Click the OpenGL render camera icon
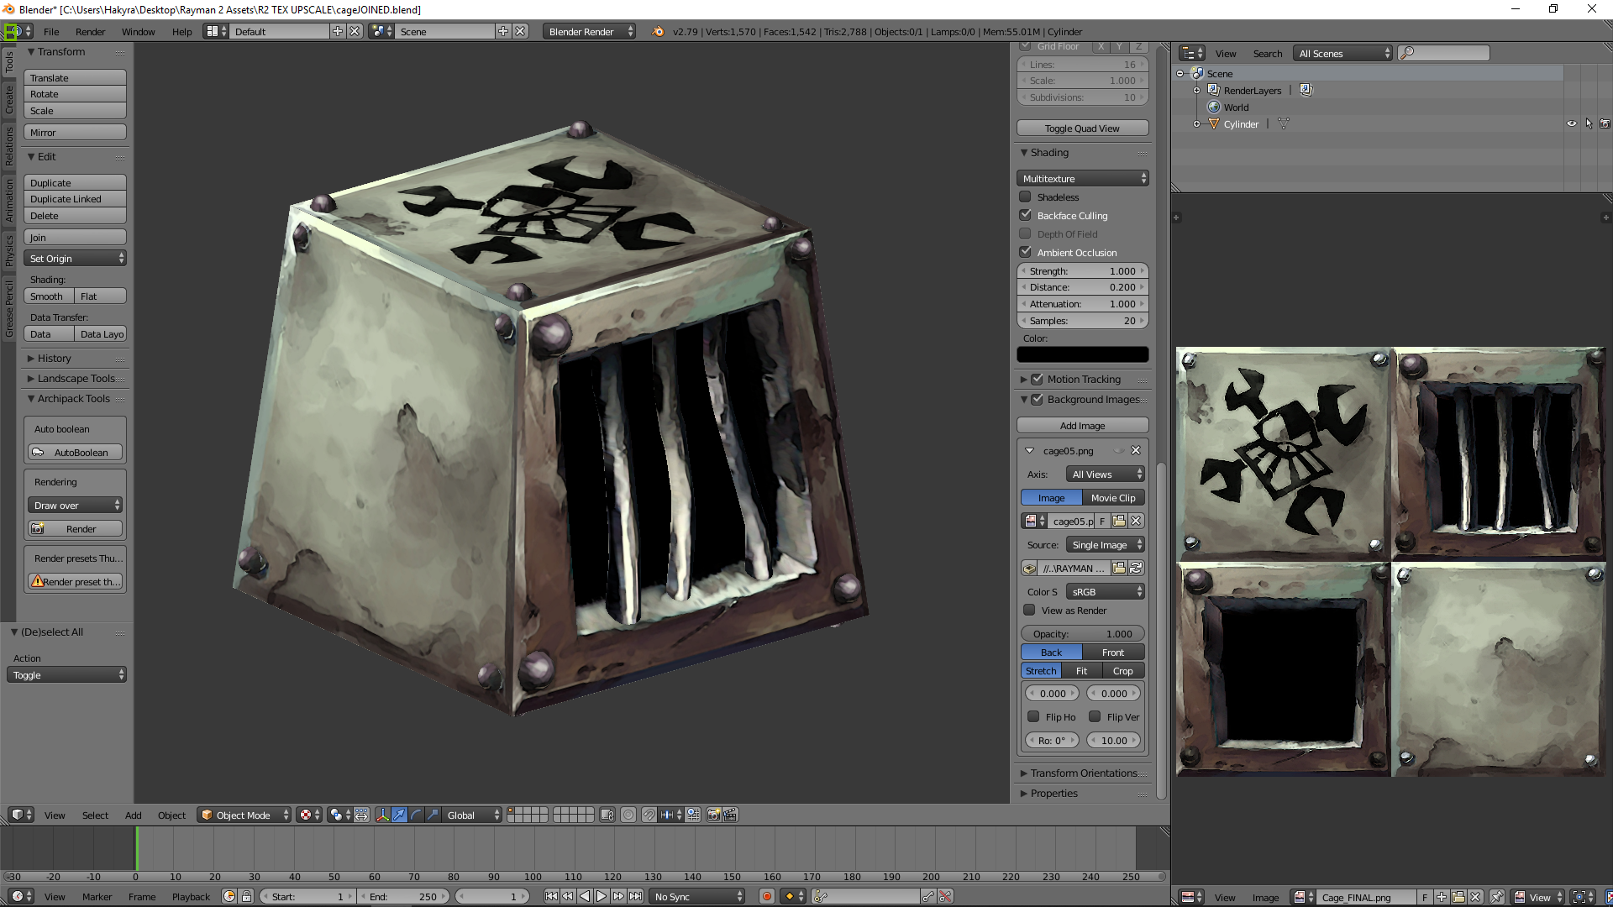This screenshot has height=907, width=1613. [x=713, y=815]
